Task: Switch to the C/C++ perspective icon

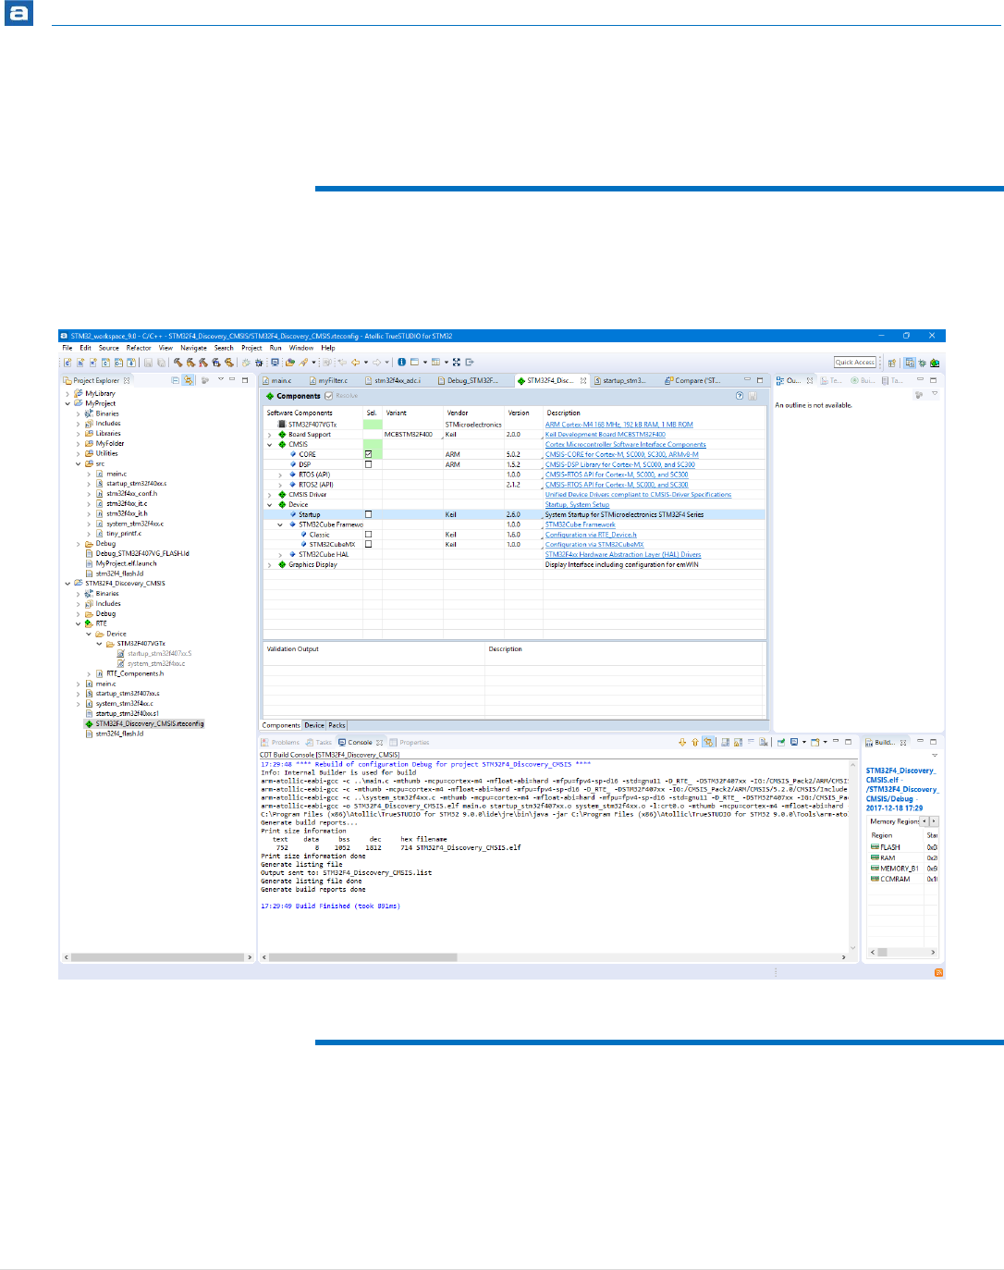Action: (x=910, y=363)
